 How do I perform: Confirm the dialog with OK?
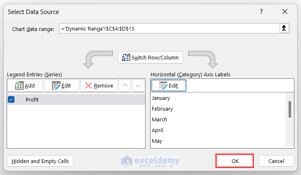pyautogui.click(x=235, y=161)
